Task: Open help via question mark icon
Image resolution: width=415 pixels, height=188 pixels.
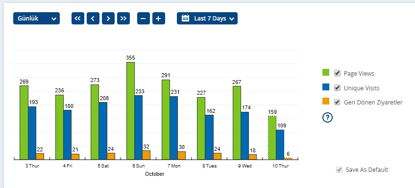Action: point(327,118)
